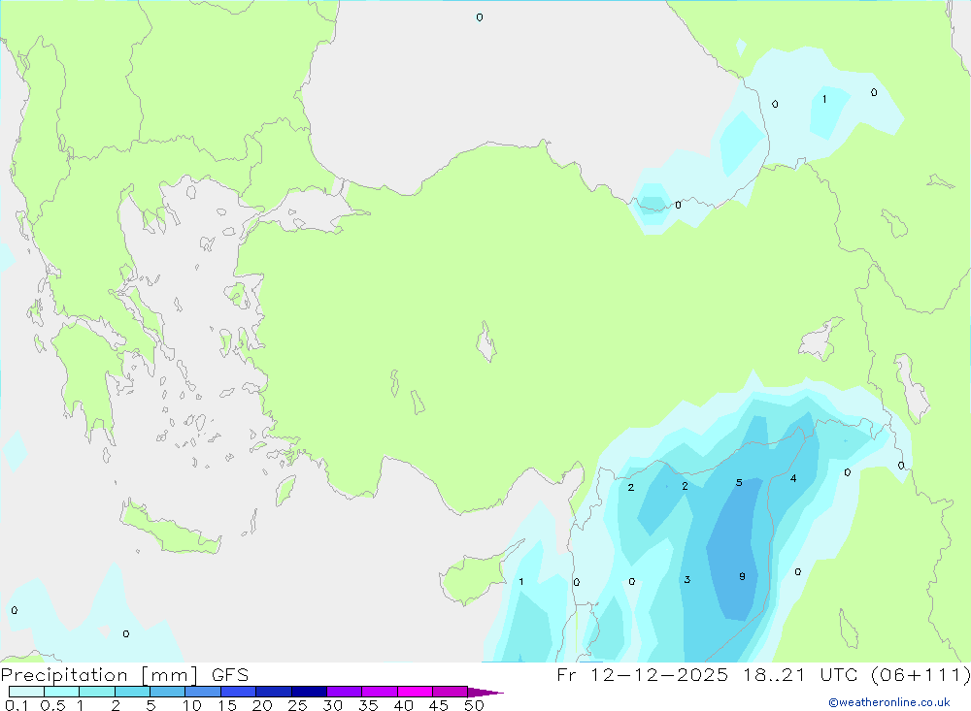Click the over-50 mm arrow tip of legend
The width and height of the screenshot is (971, 711).
point(485,693)
